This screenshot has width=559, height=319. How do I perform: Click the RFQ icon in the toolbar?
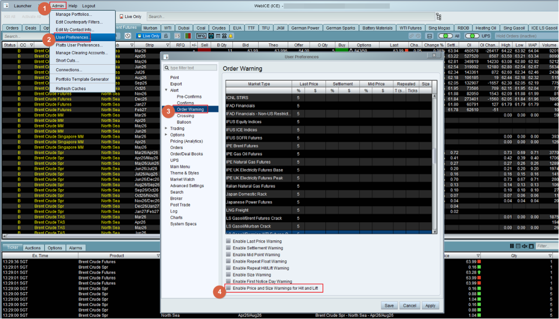tap(201, 36)
